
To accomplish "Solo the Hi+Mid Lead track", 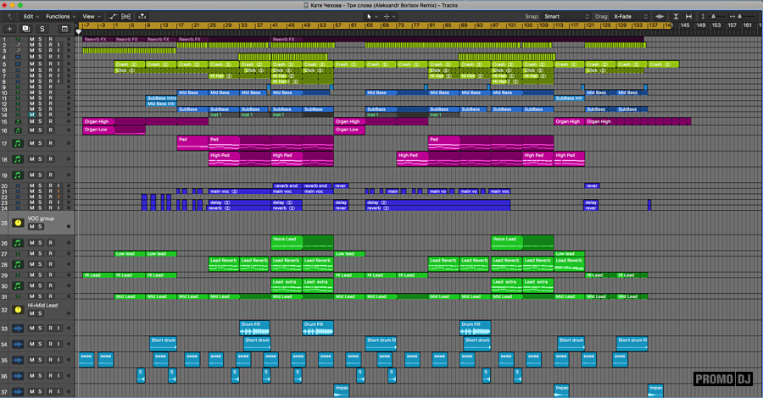I will (40, 313).
